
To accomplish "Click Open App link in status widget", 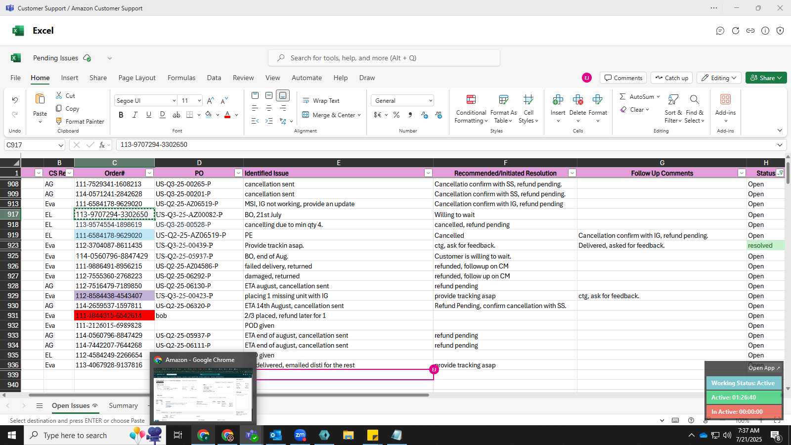I will click(x=764, y=368).
